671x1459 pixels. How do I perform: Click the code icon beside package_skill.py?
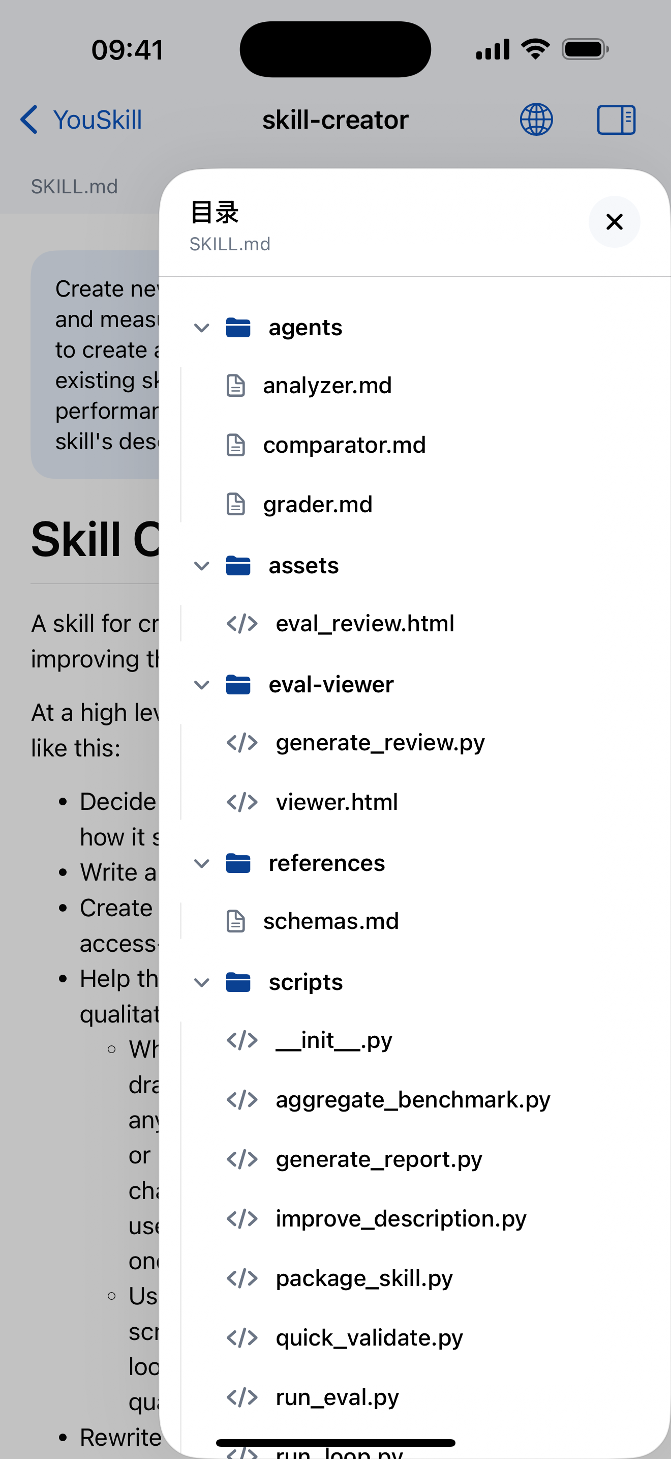click(242, 1278)
